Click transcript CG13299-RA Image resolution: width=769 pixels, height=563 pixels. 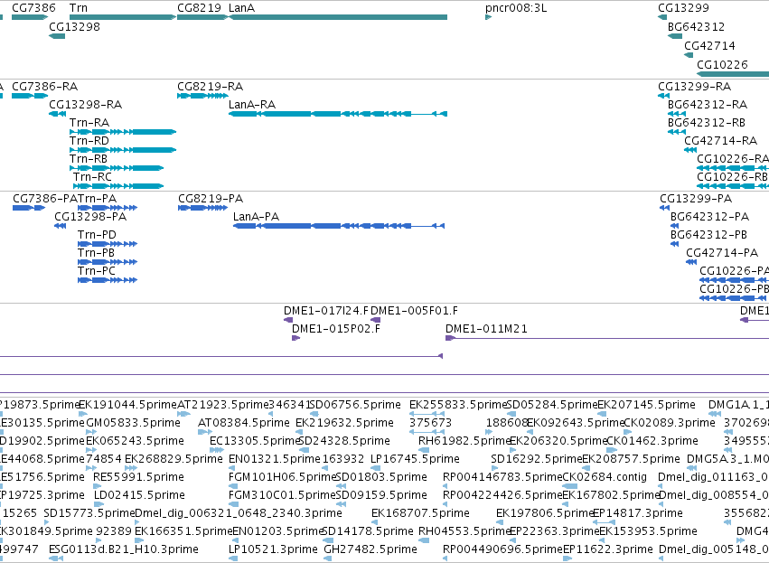663,96
